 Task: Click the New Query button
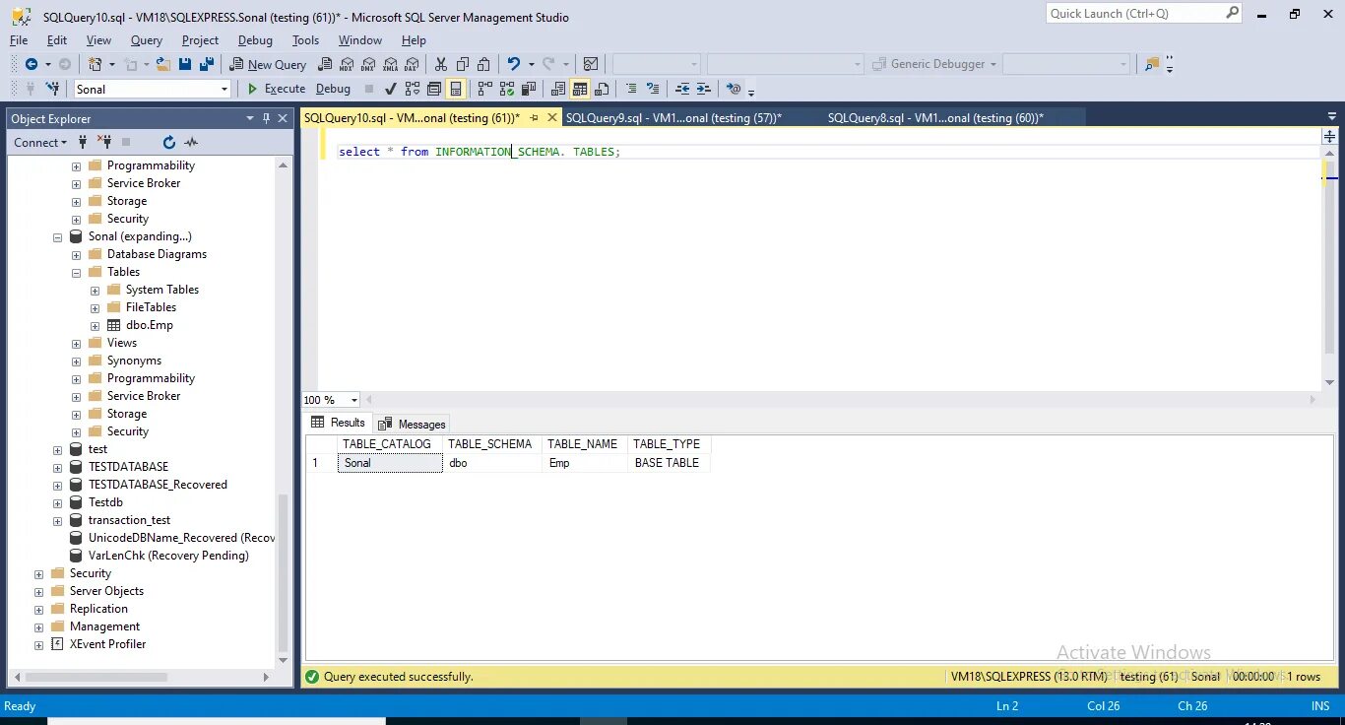pos(268,64)
